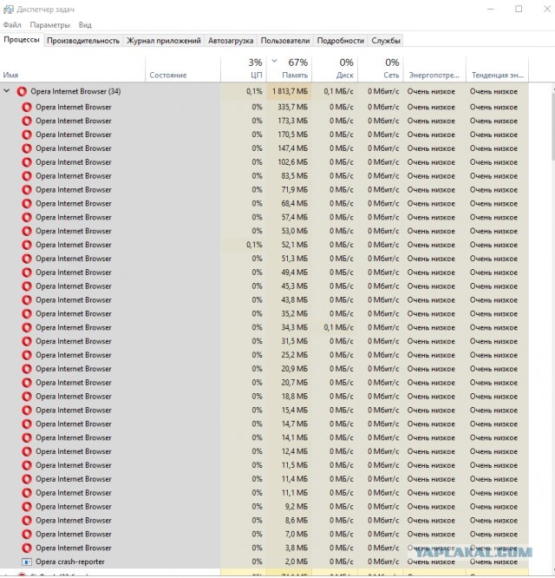Screen dimensions: 555x578
Task: Click the Opera crash-reporter icon
Action: (x=27, y=562)
